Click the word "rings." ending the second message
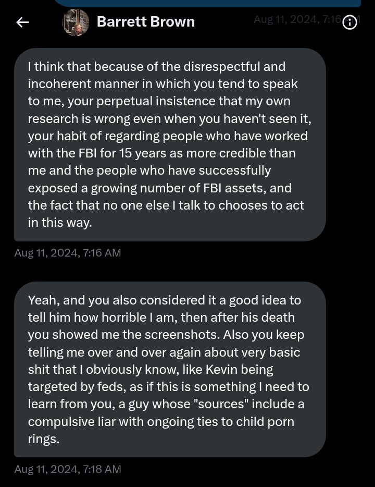Viewport: 375px width, 487px height. [x=44, y=439]
